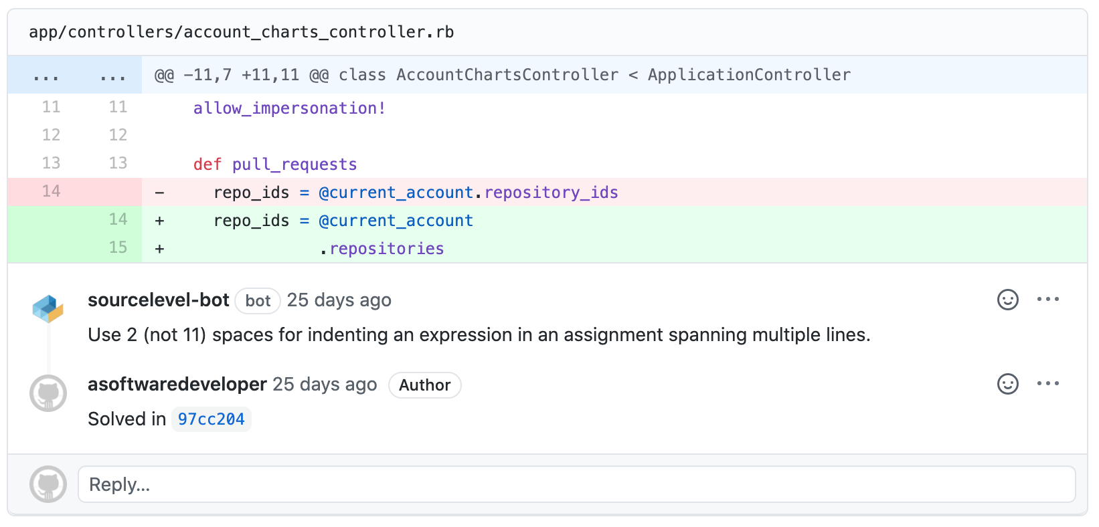Viewport: 1099px width, 527px height.
Task: Expand hidden lines via right ellipsis column
Action: pyautogui.click(x=112, y=76)
